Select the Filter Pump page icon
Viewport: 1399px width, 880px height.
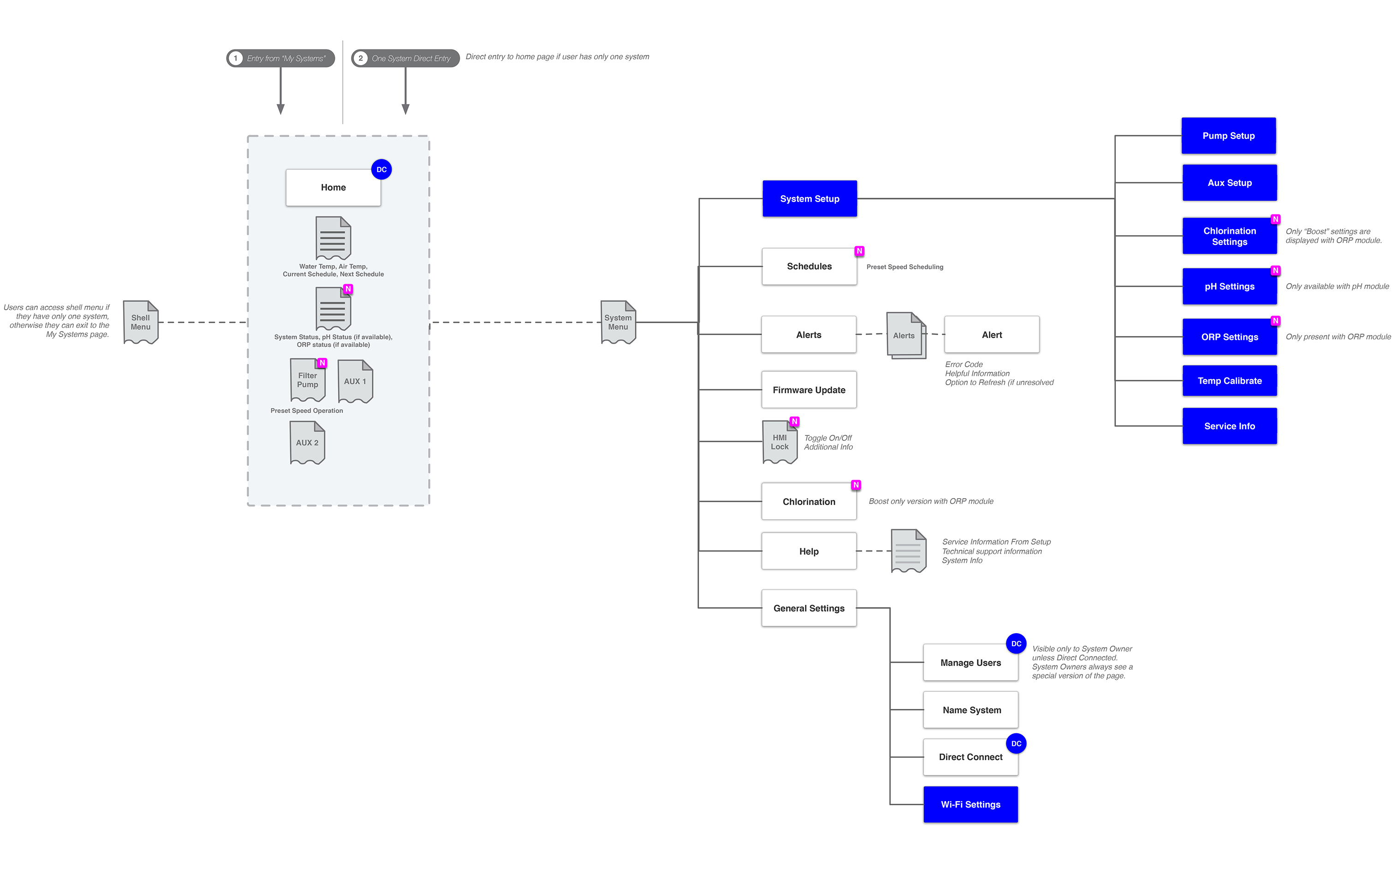(307, 381)
